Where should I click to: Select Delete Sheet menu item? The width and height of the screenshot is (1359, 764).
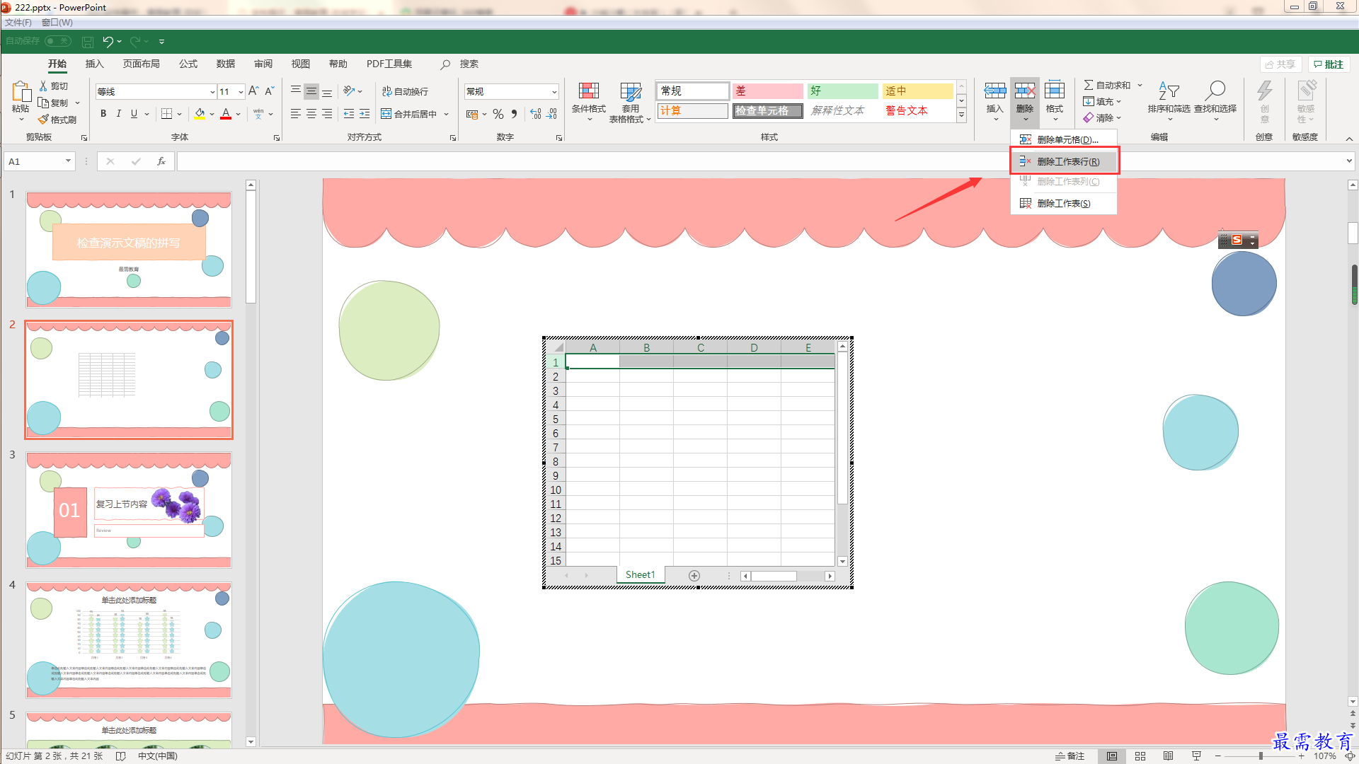click(1064, 204)
